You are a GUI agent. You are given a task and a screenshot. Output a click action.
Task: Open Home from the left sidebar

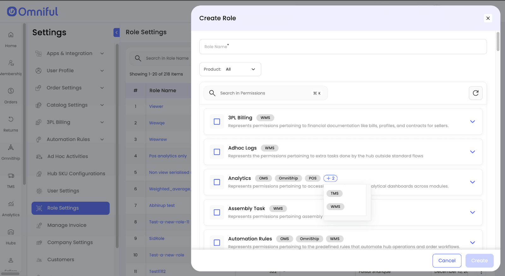tap(11, 35)
